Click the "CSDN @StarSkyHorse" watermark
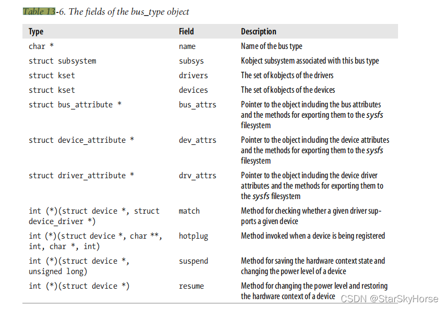Viewport: 446px width, 309px height. click(389, 299)
